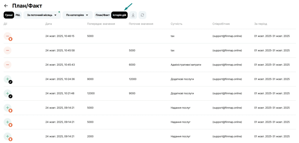Click the download icon in the toolbar

click(x=133, y=15)
